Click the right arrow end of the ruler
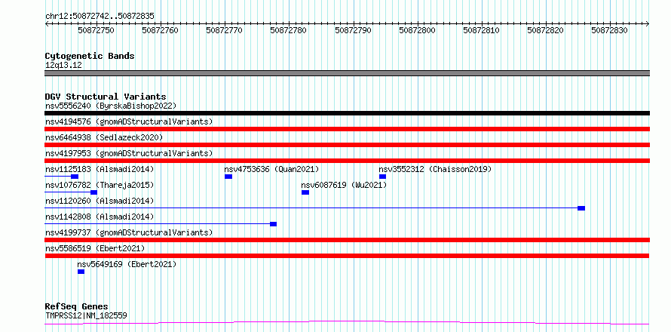The image size is (671, 332). [x=648, y=24]
